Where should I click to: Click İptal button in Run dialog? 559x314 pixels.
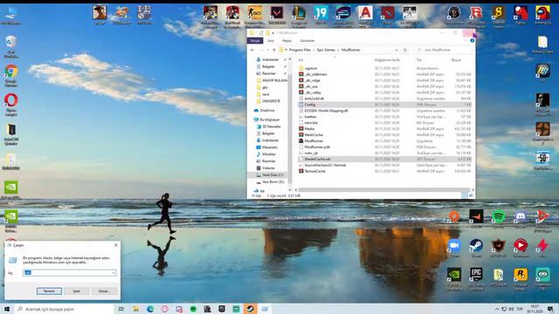coord(76,290)
